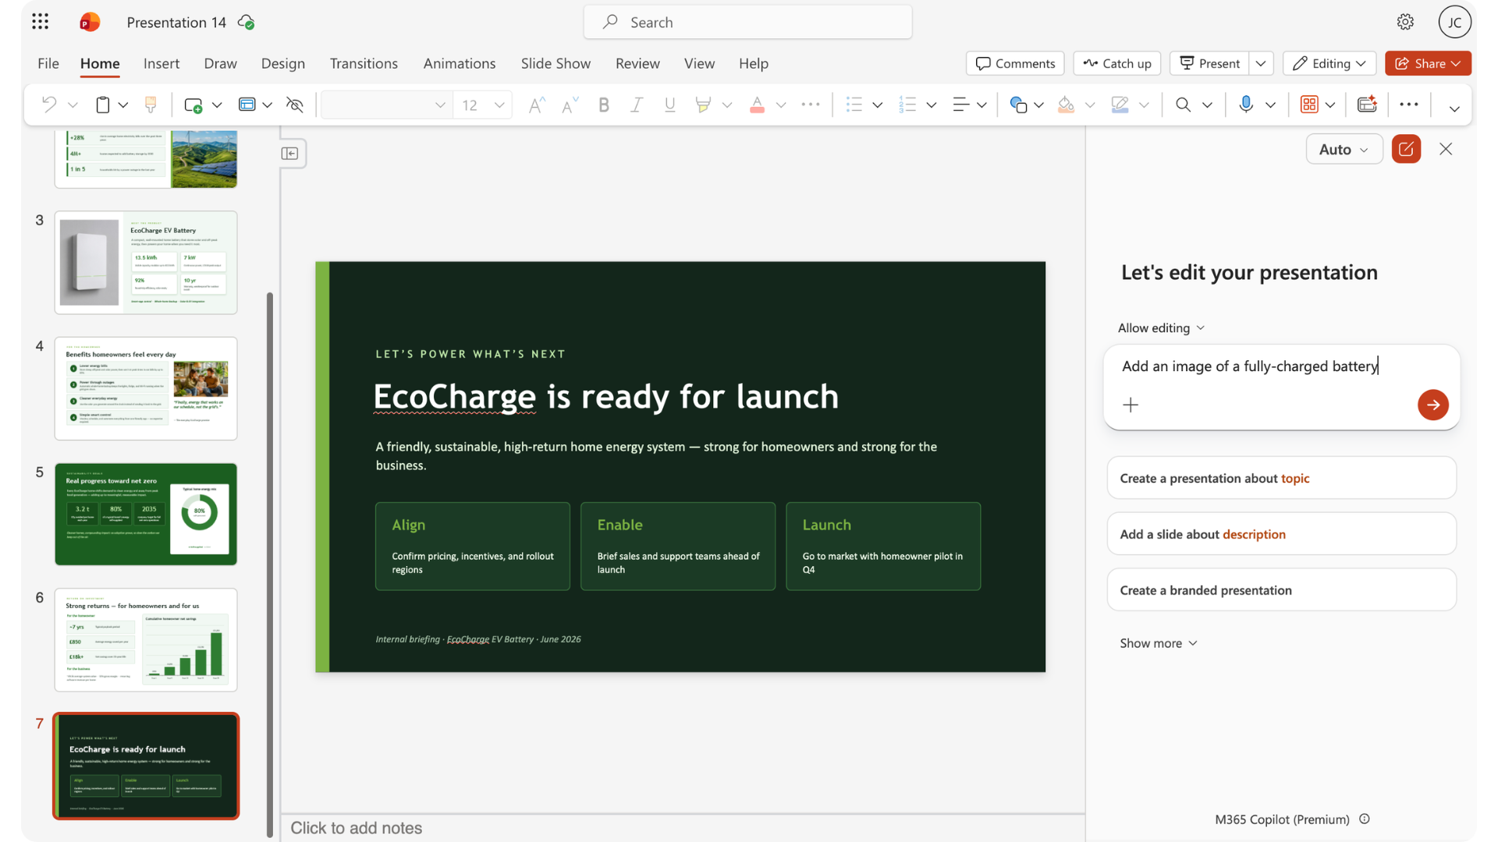Click the Search box
Screen dimensions: 1498x842
(x=747, y=23)
